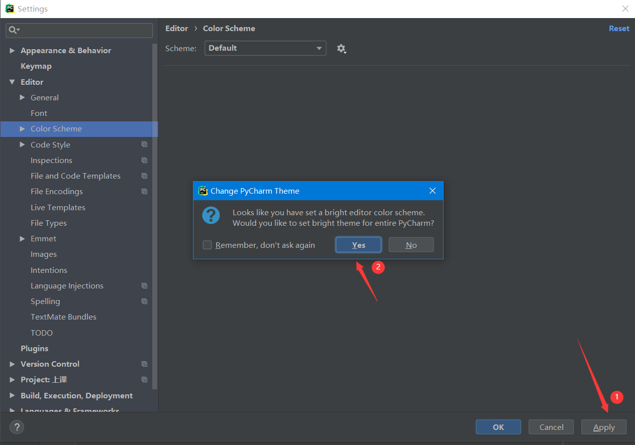Click the copy icon beside File and Code Templates
The height and width of the screenshot is (445, 635).
[144, 176]
